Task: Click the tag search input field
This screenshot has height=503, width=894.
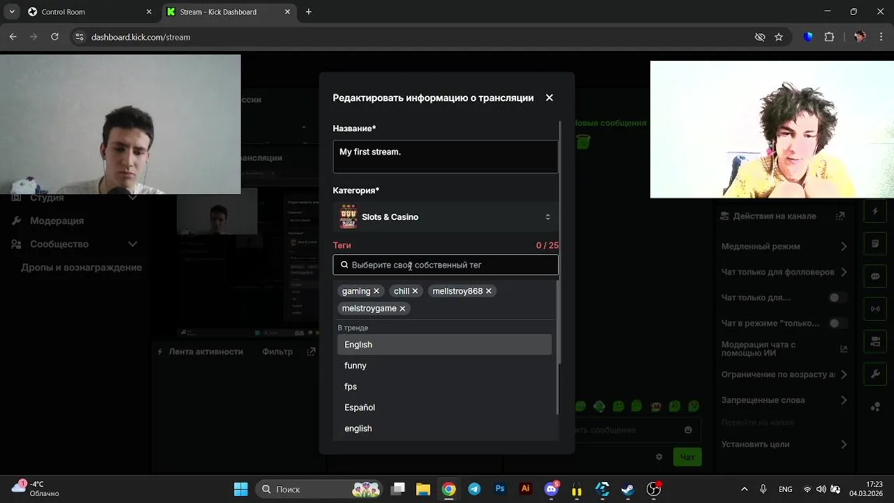Action: coord(446,265)
